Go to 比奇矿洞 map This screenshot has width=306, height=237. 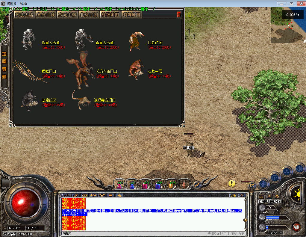tap(155, 42)
